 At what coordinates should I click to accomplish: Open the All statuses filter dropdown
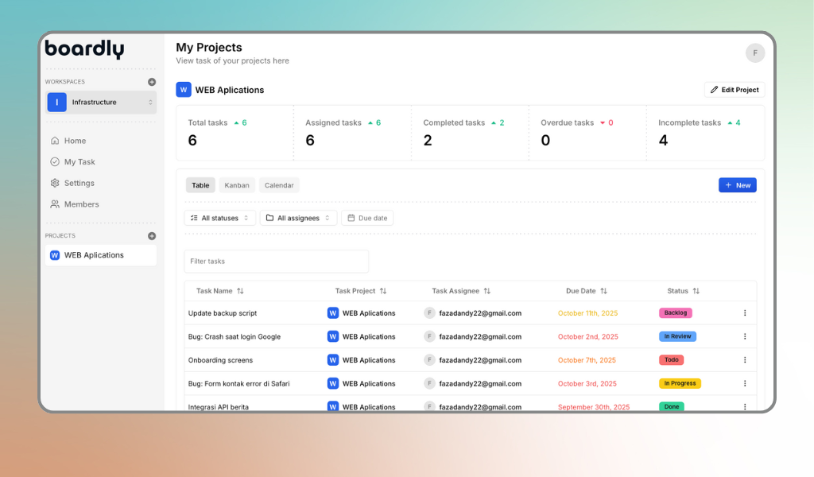(220, 218)
